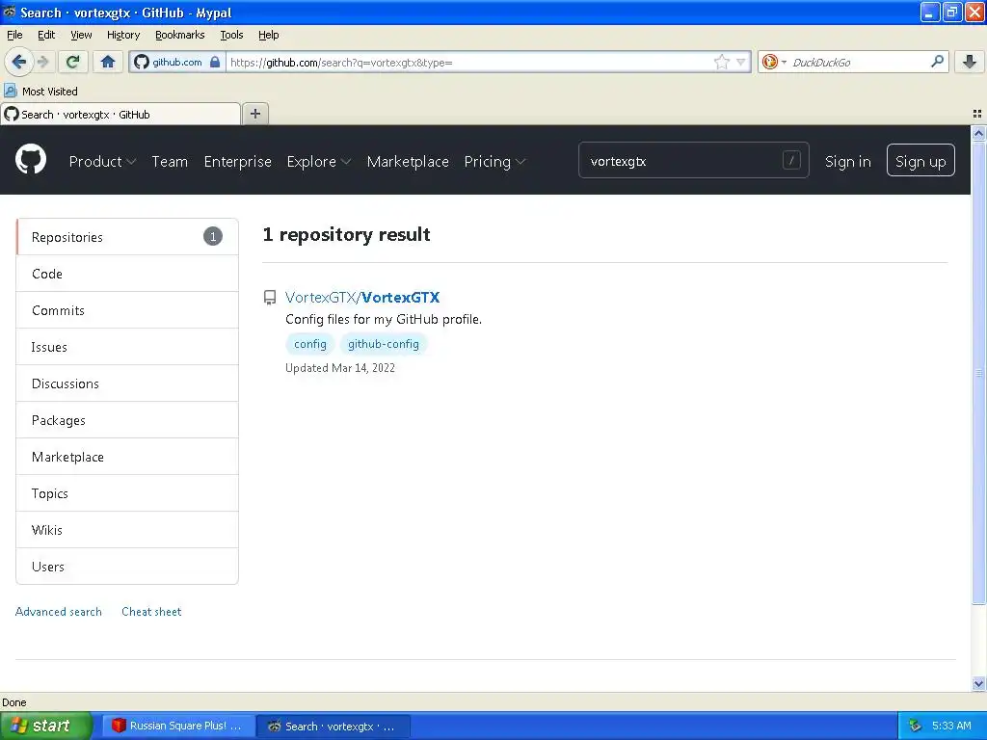
Task: Click the system tray icon near clock
Action: pyautogui.click(x=915, y=727)
